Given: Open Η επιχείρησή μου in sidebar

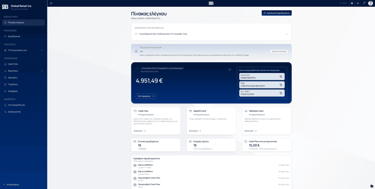Looking at the screenshot, I should [24, 105].
